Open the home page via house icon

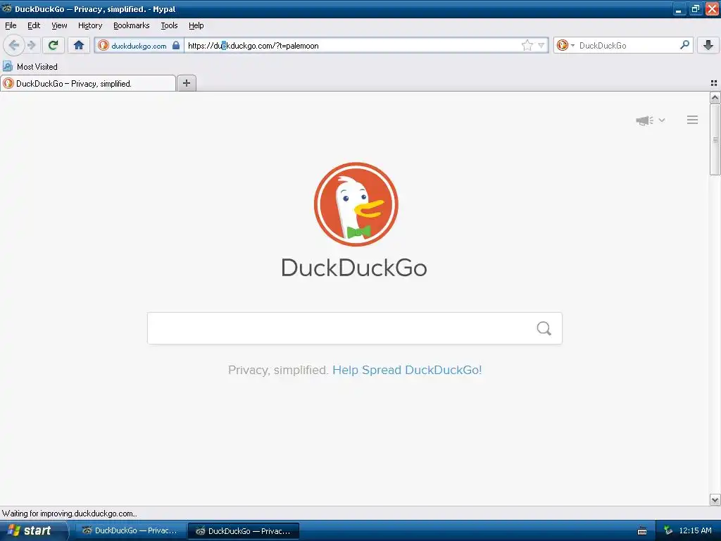coord(79,45)
